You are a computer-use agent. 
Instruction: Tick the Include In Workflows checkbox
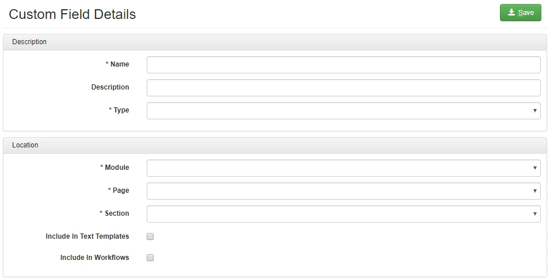(150, 258)
